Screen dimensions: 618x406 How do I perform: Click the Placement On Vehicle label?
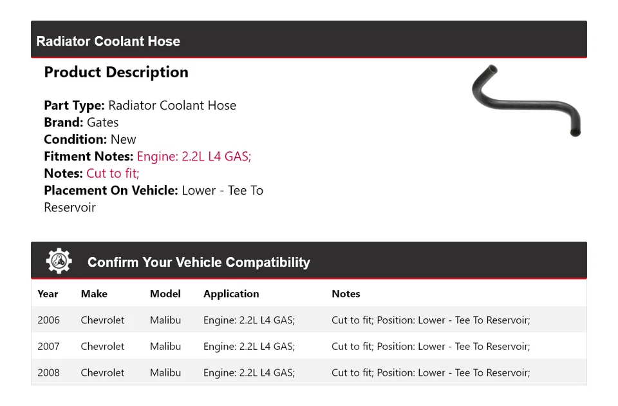111,190
